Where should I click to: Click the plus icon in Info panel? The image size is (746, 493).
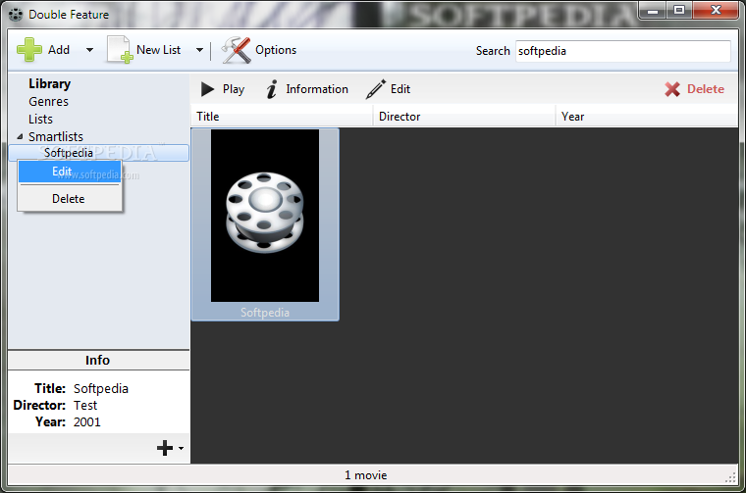coord(165,448)
